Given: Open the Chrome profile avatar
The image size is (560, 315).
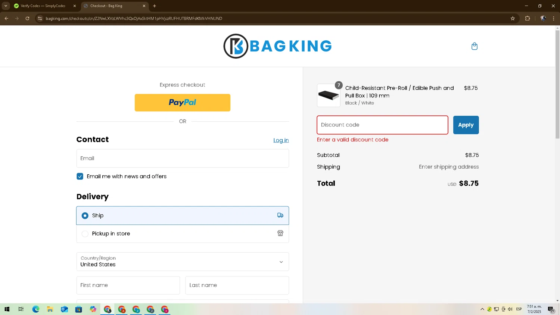Looking at the screenshot, I should pyautogui.click(x=543, y=18).
